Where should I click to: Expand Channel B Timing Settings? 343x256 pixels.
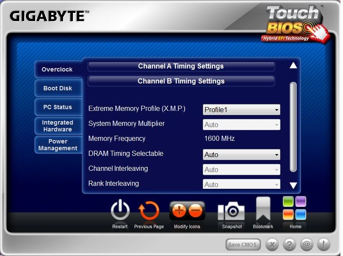coord(181,81)
